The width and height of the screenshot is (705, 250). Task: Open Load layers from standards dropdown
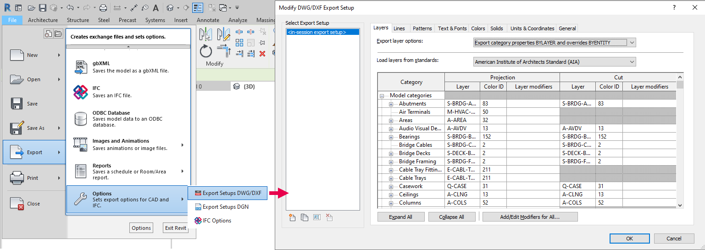click(555, 61)
